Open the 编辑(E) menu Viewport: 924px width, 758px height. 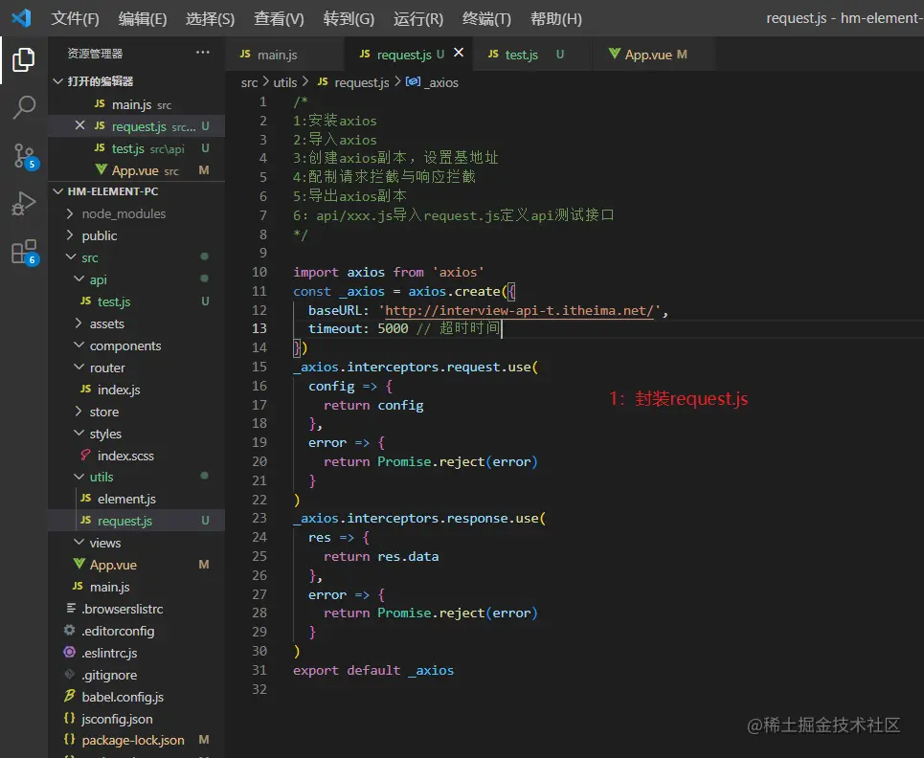143,19
